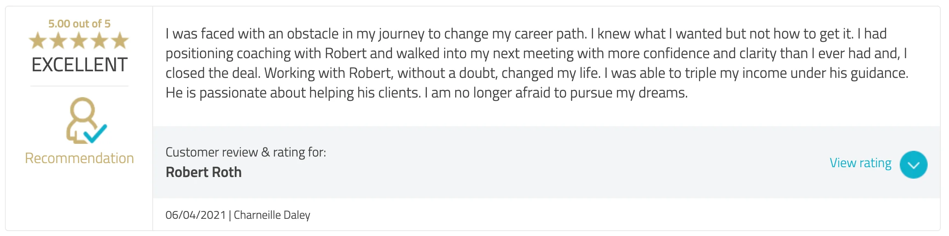Click the gold Recommendation label

tap(79, 159)
